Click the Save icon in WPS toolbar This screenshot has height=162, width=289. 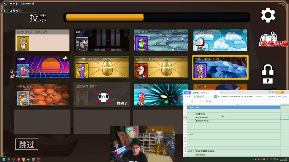195,96
